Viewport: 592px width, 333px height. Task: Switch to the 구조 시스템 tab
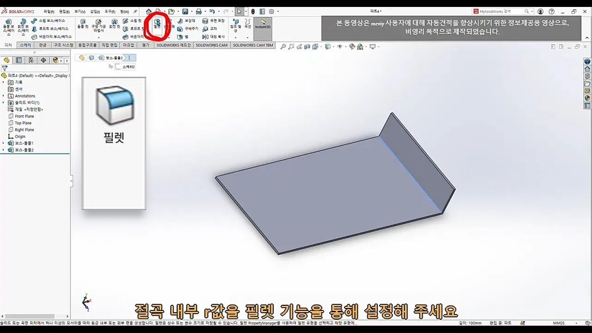tap(63, 45)
